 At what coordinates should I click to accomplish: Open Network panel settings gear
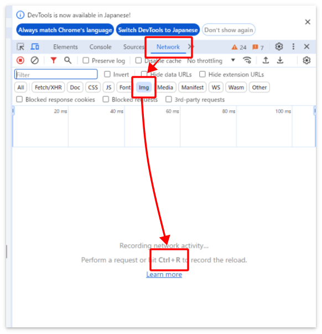pos(307,60)
